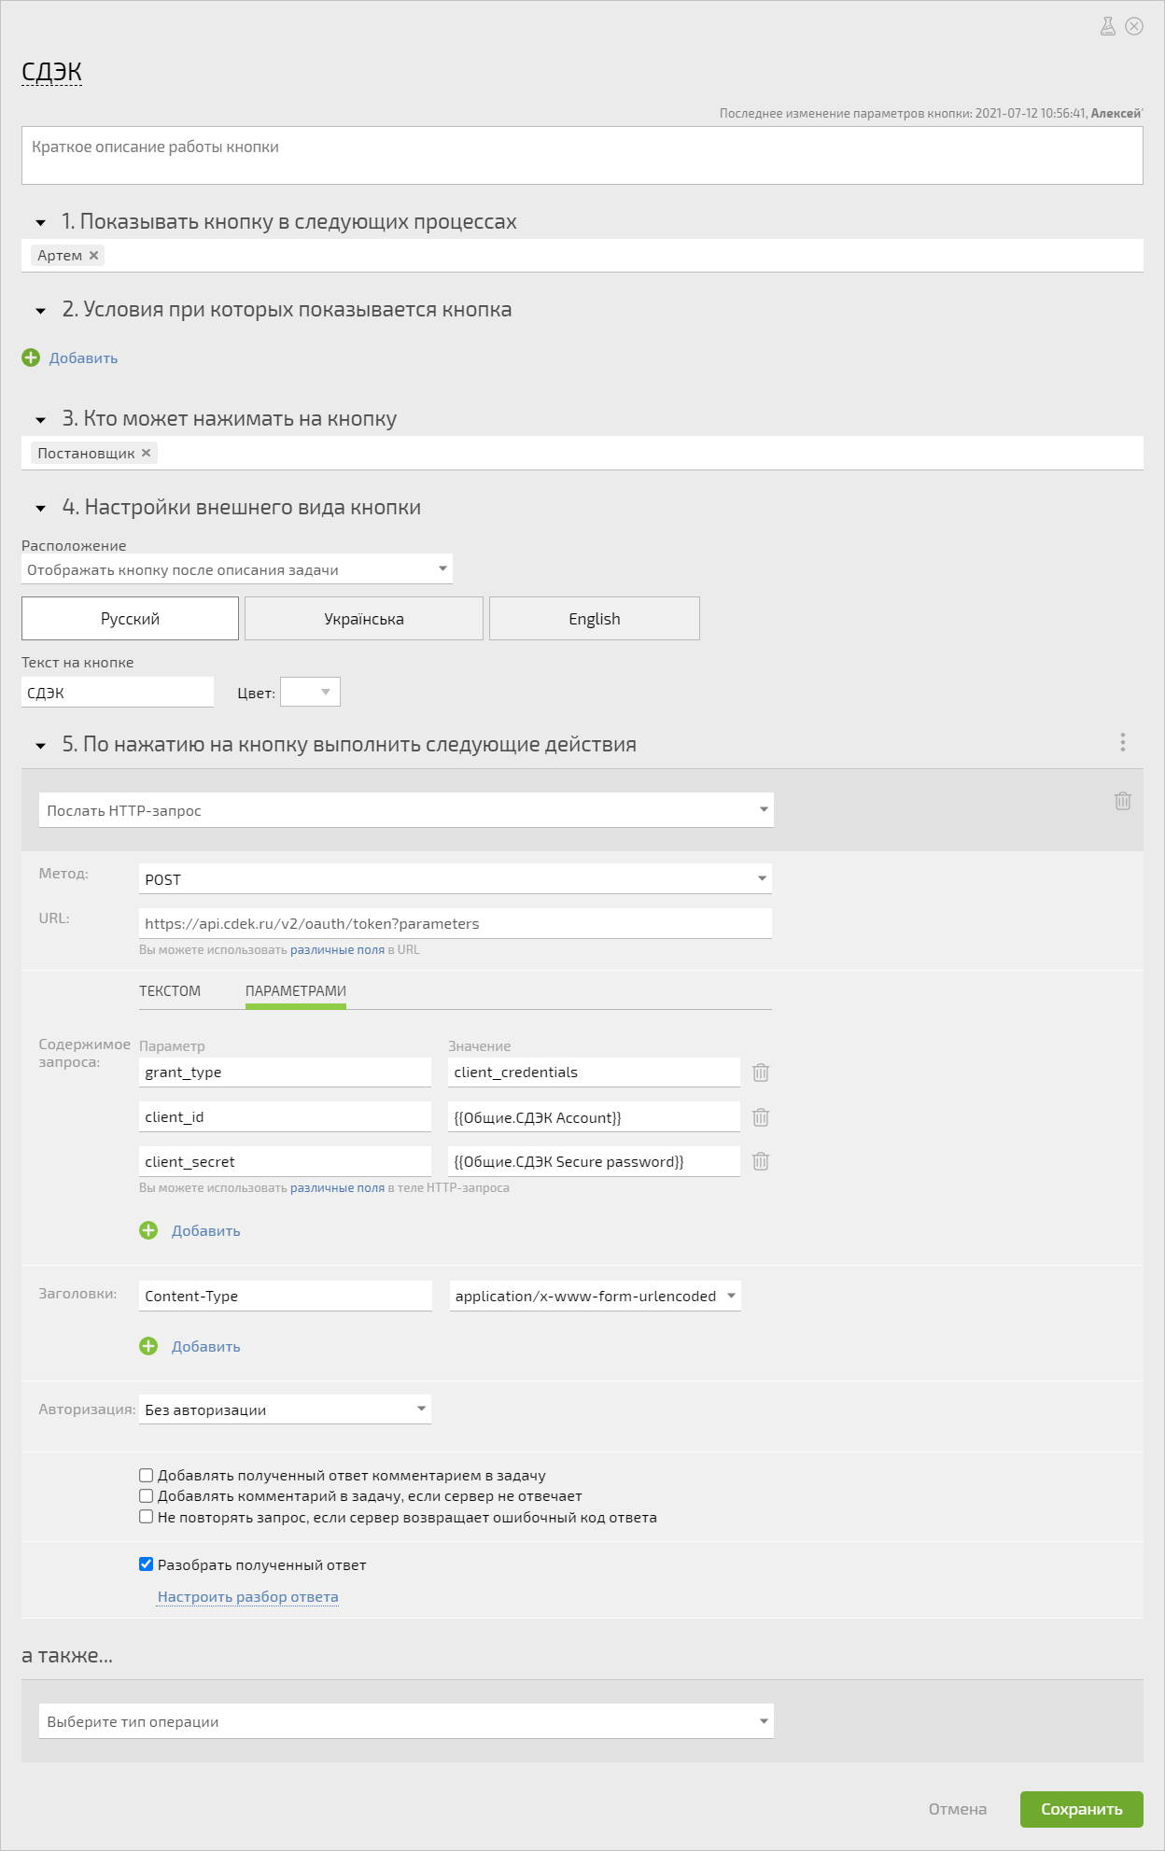
Task: Select the Українська language tab
Action: point(364,619)
